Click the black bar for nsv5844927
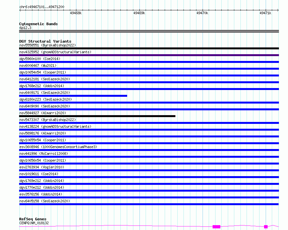This screenshot has height=230, width=288. [97, 116]
